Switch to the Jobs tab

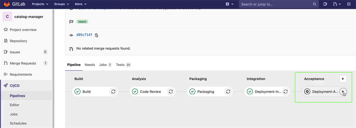coord(105,65)
